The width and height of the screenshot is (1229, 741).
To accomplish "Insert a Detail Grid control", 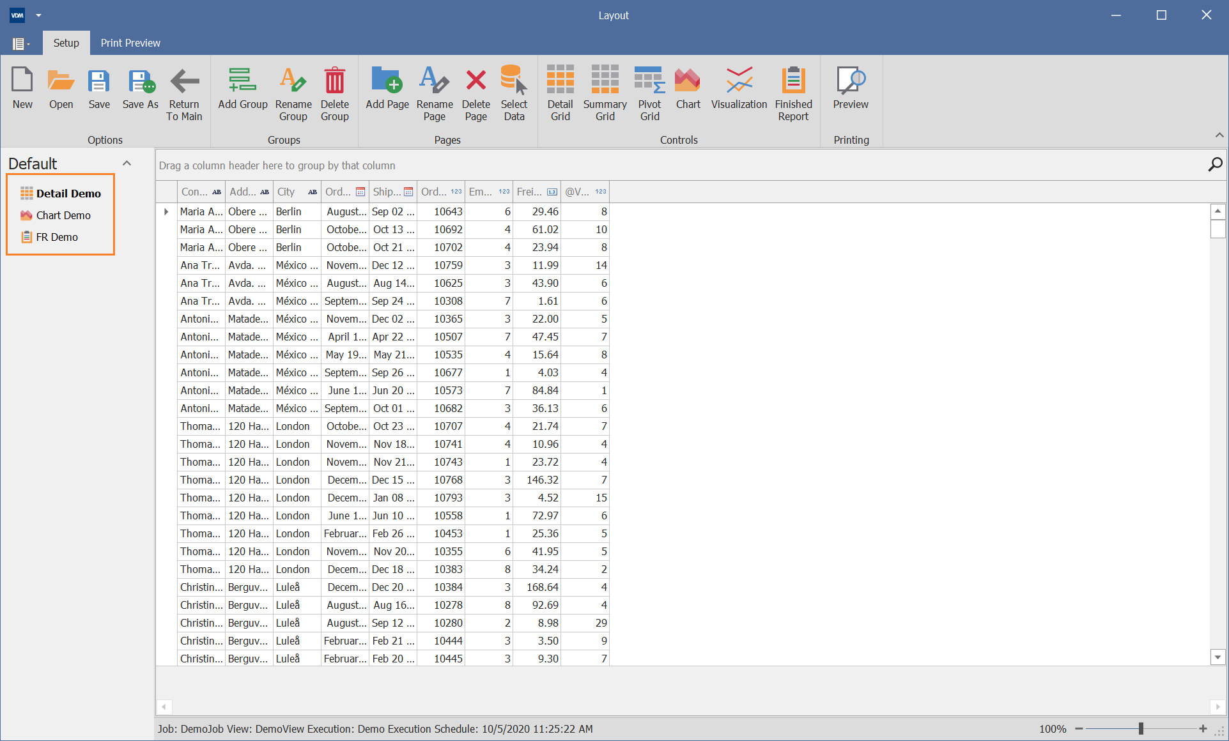I will pos(560,95).
